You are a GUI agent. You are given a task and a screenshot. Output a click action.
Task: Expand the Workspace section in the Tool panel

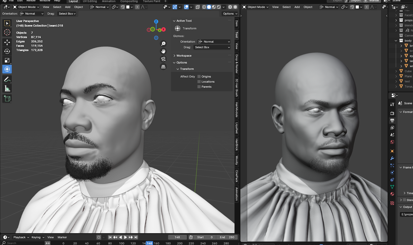(184, 56)
